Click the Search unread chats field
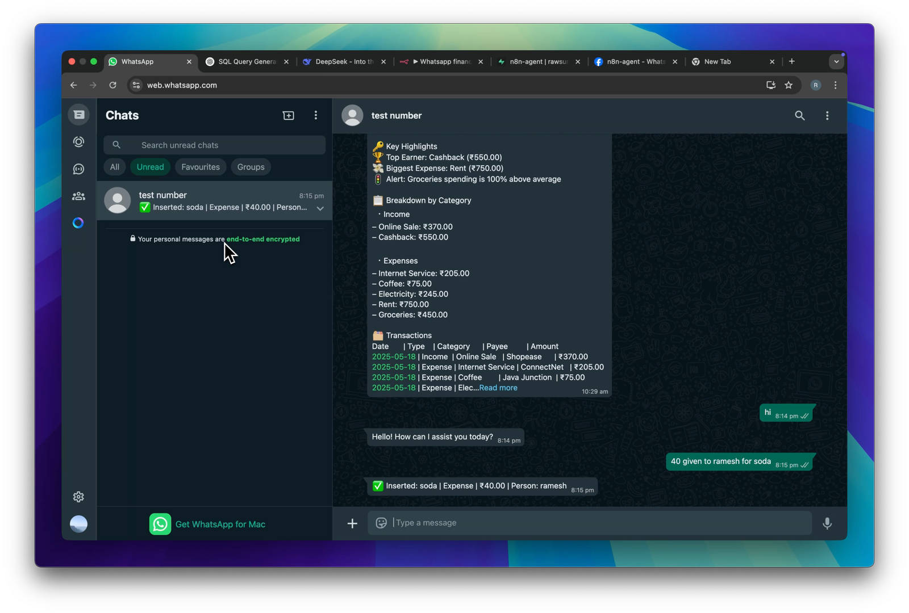Image resolution: width=909 pixels, height=613 pixels. [x=214, y=145]
